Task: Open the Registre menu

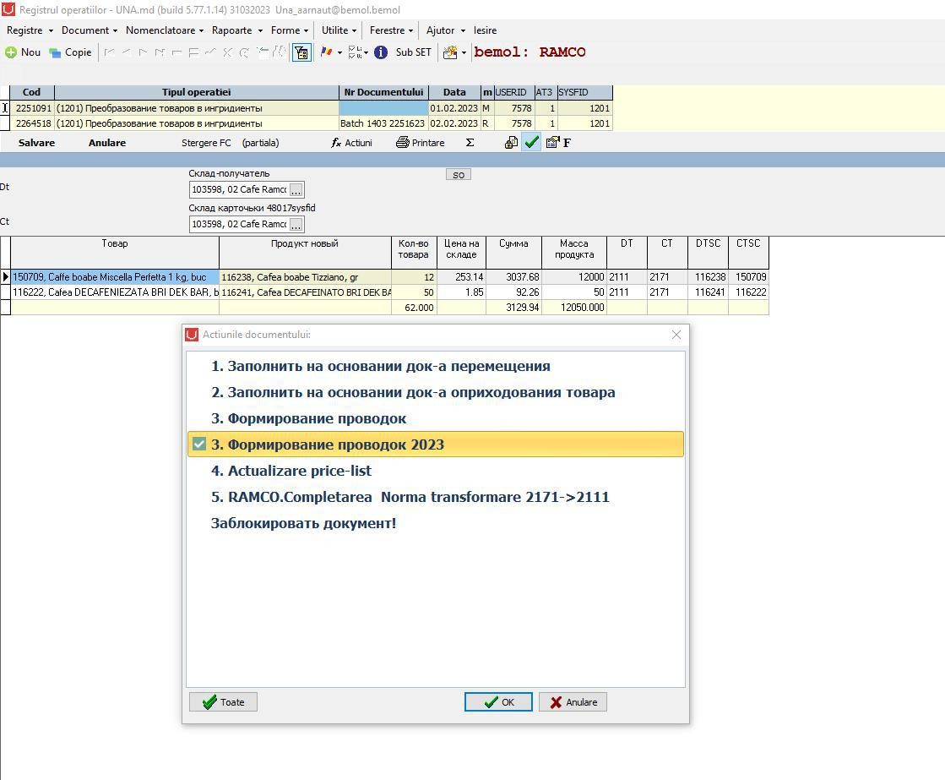Action: tap(30, 30)
